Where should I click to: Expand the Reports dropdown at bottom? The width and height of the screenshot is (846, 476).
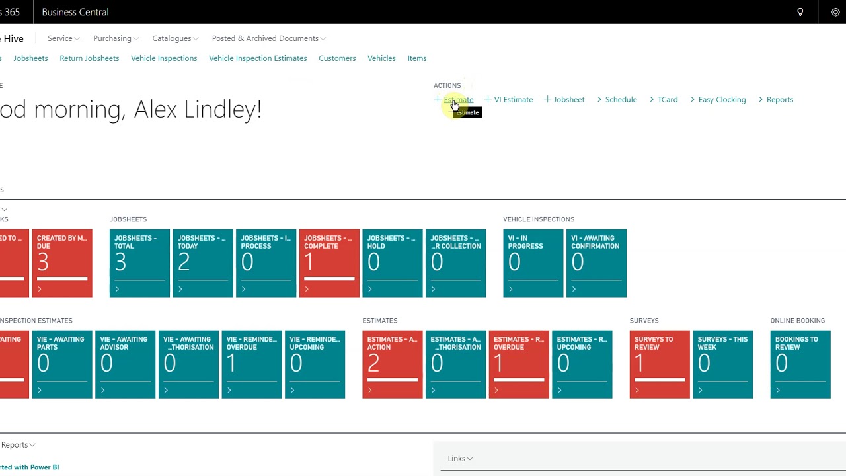[x=19, y=445]
